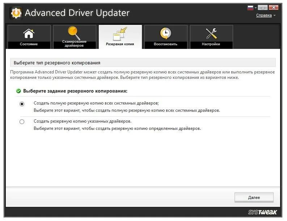Click the magnifier icon for driver scanning
This screenshot has width=287, height=221.
coord(74,33)
